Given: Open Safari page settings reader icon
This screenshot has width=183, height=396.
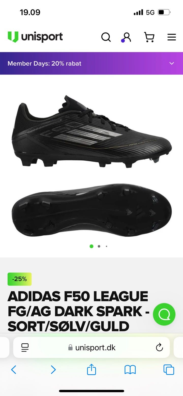Looking at the screenshot, I should (25, 347).
